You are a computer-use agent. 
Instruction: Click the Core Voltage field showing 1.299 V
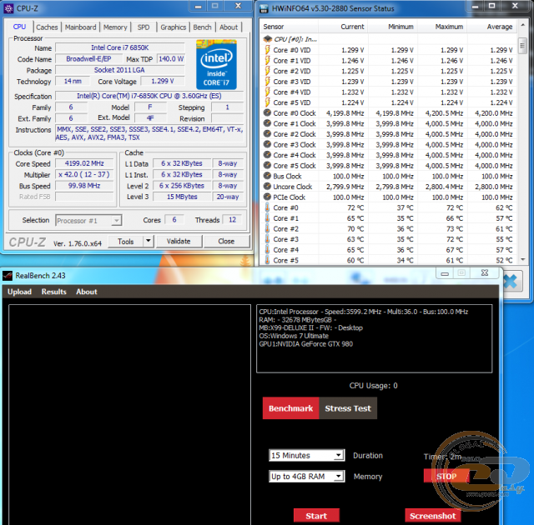pos(163,82)
